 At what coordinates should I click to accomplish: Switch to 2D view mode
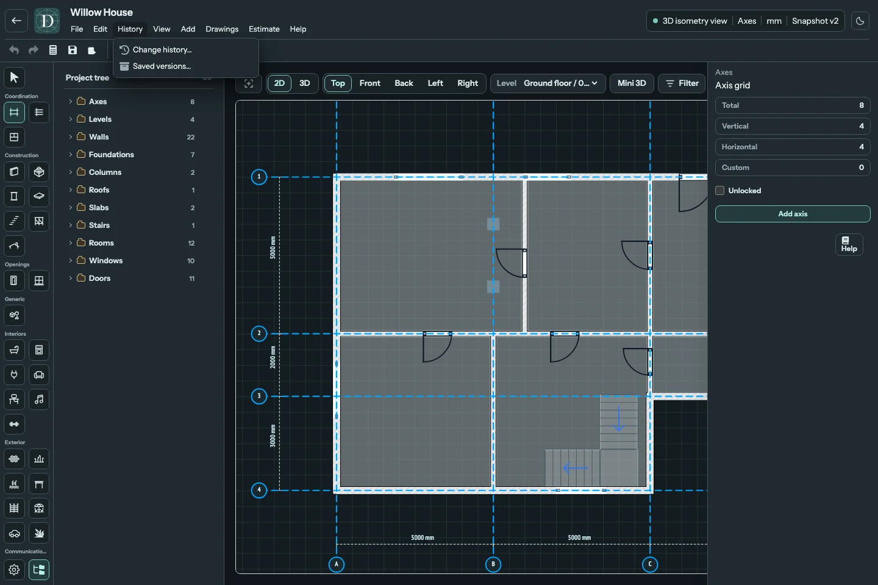pos(279,83)
